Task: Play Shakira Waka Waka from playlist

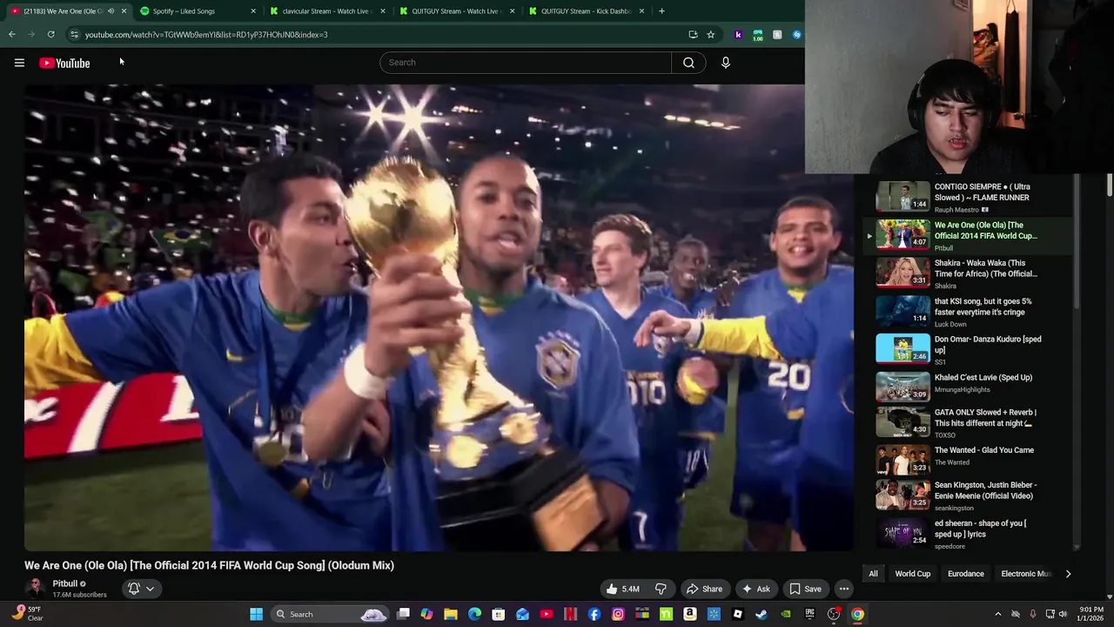Action: [x=969, y=273]
